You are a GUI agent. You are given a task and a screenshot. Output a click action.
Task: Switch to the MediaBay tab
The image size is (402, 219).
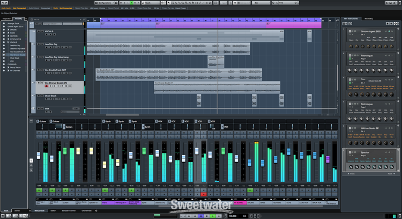[x=369, y=19]
